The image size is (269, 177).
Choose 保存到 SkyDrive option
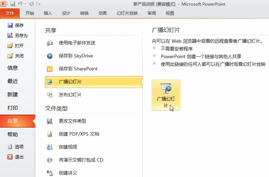point(76,56)
